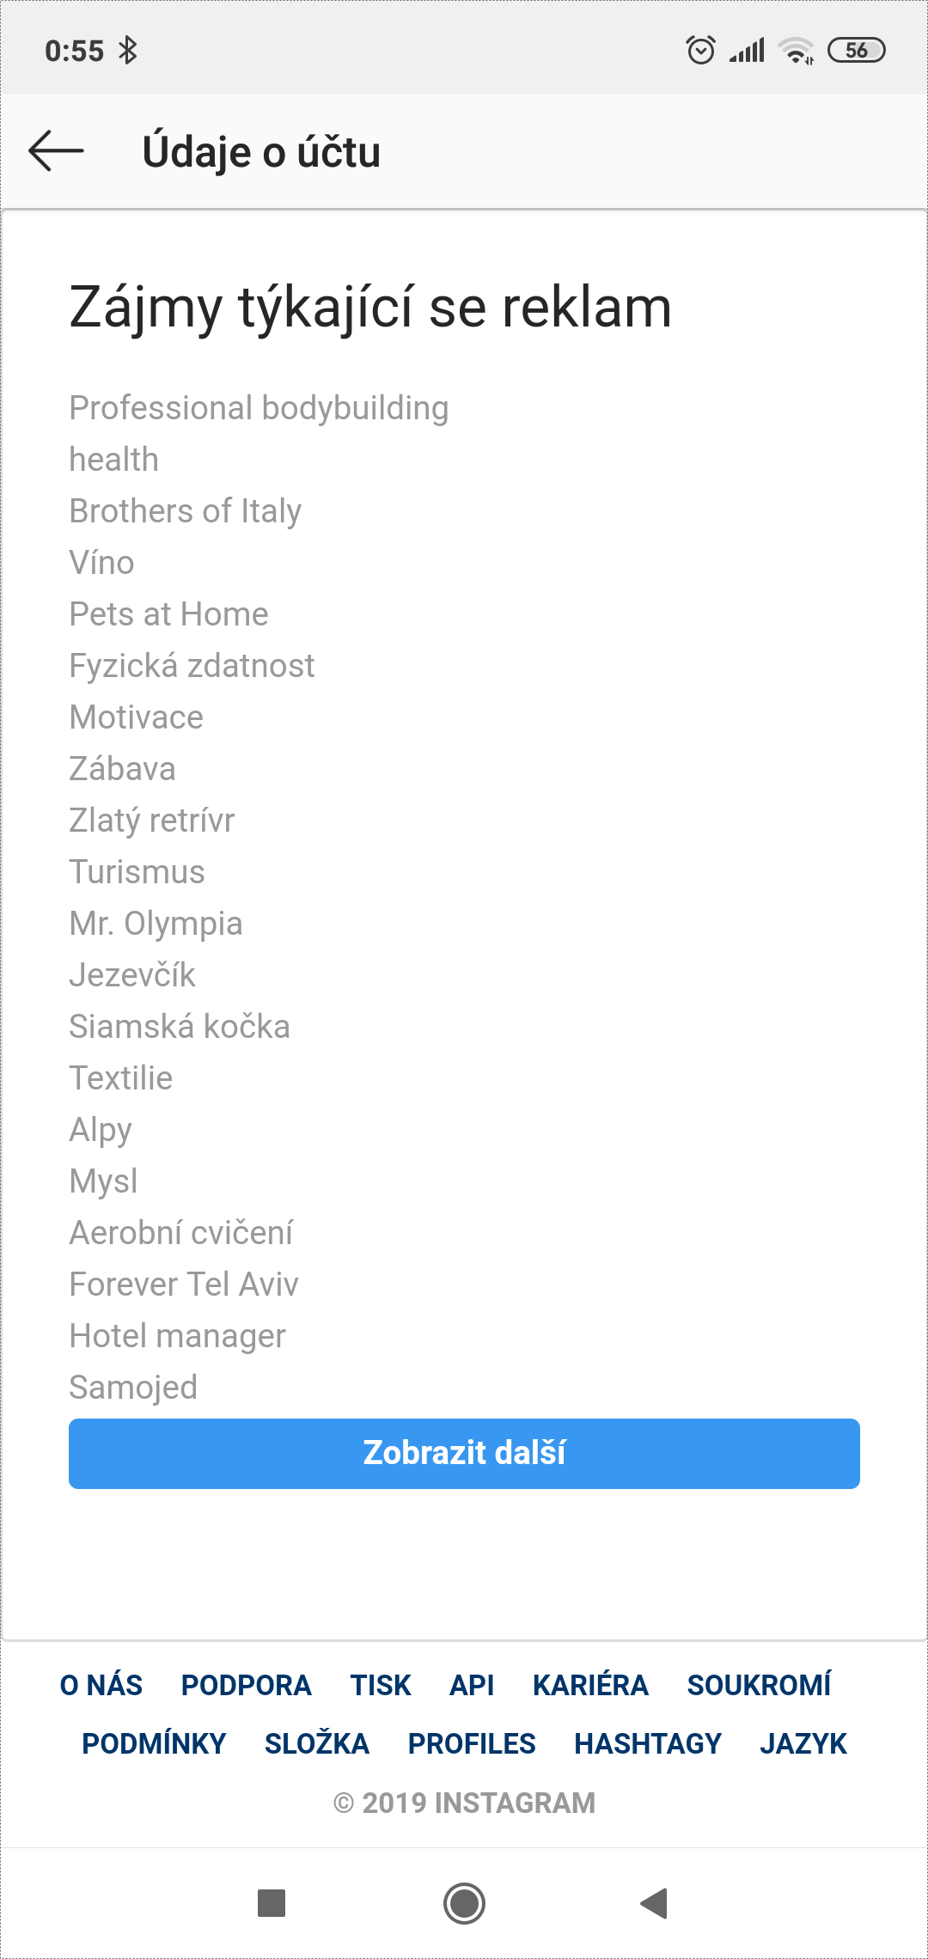Tap the Android recent apps square
Viewport: 928px width, 1959px height.
click(272, 1903)
